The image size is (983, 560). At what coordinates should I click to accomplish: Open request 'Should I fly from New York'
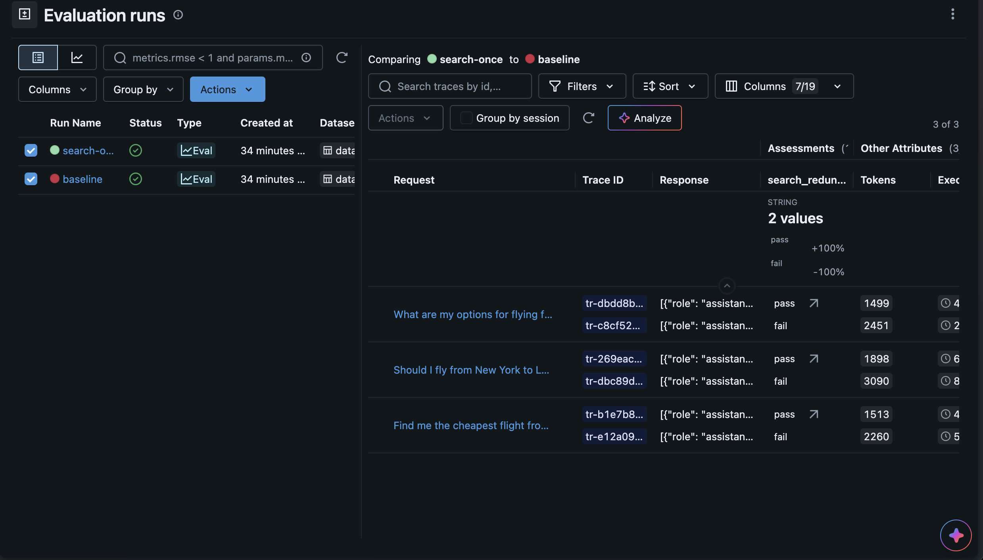coord(471,370)
